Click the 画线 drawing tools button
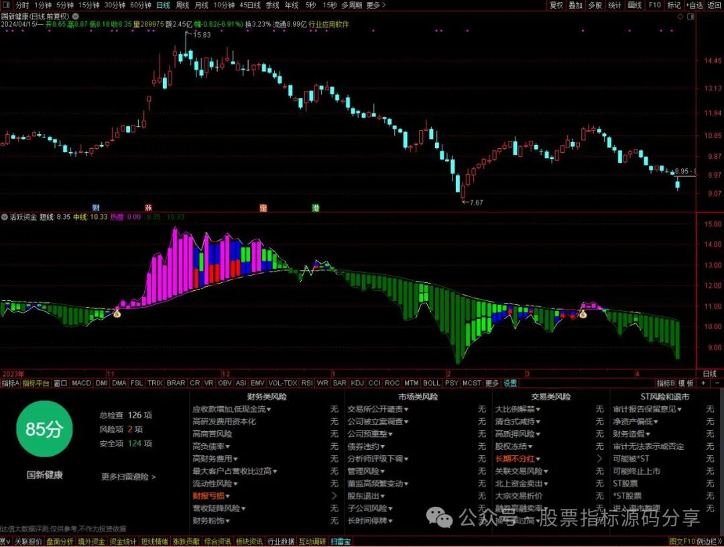 pyautogui.click(x=635, y=5)
